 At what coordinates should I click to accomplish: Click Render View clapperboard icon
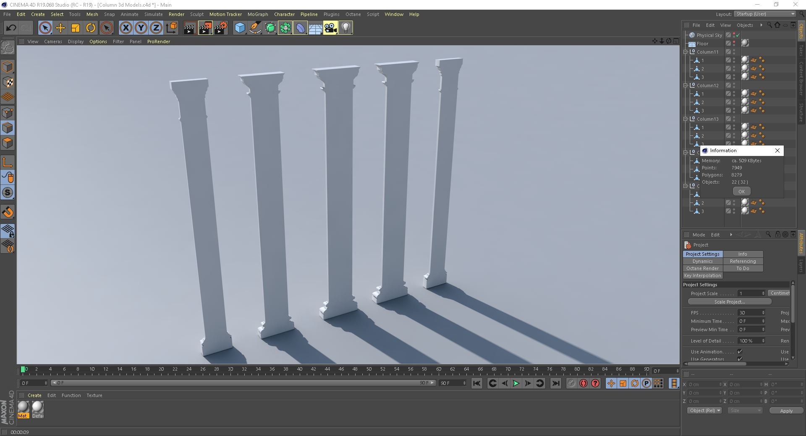tap(190, 28)
